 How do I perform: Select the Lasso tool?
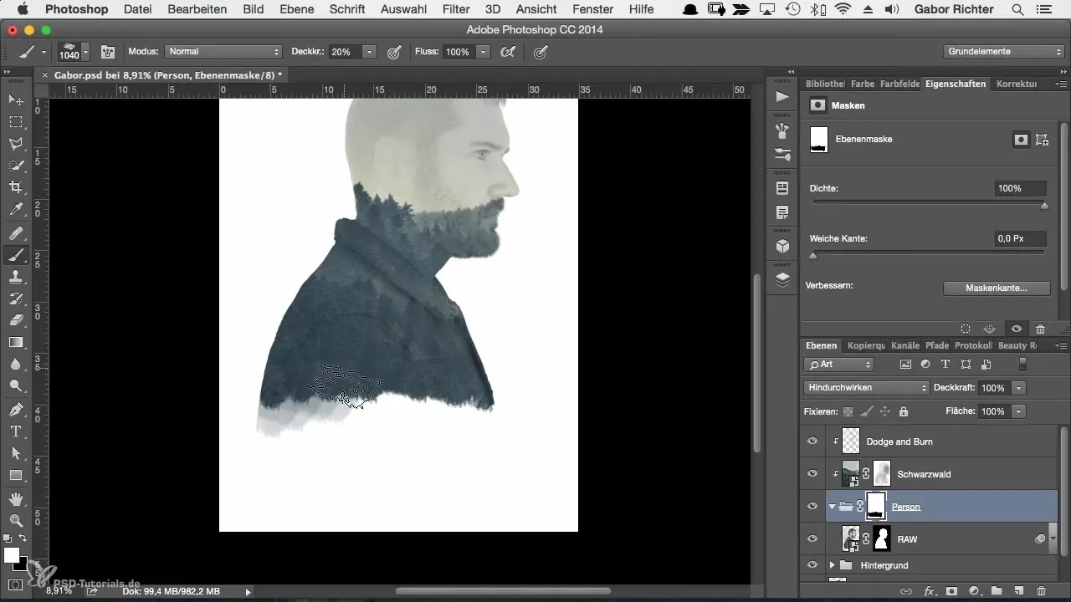point(15,144)
